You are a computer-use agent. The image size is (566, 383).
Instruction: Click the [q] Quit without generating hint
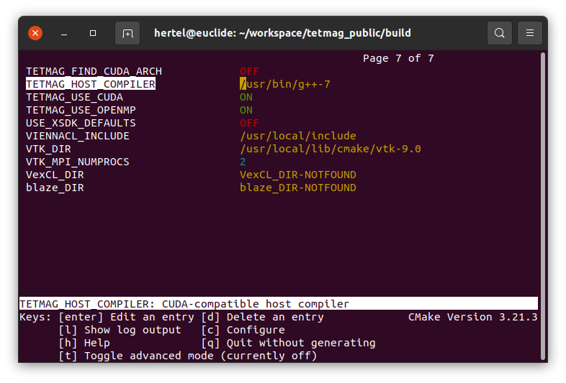click(289, 343)
